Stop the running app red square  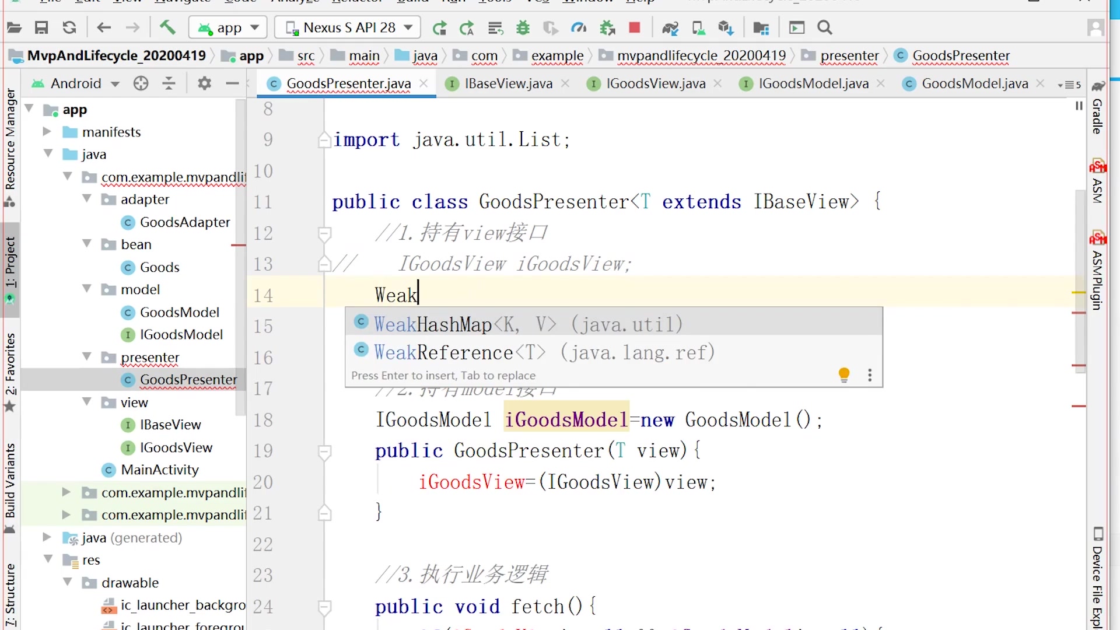(635, 27)
